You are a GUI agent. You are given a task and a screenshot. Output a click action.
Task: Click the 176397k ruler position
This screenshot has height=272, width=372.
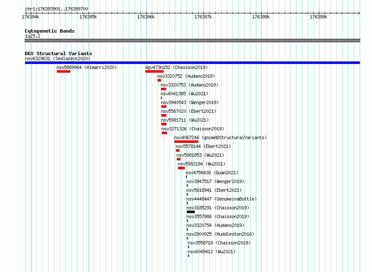point(203,17)
